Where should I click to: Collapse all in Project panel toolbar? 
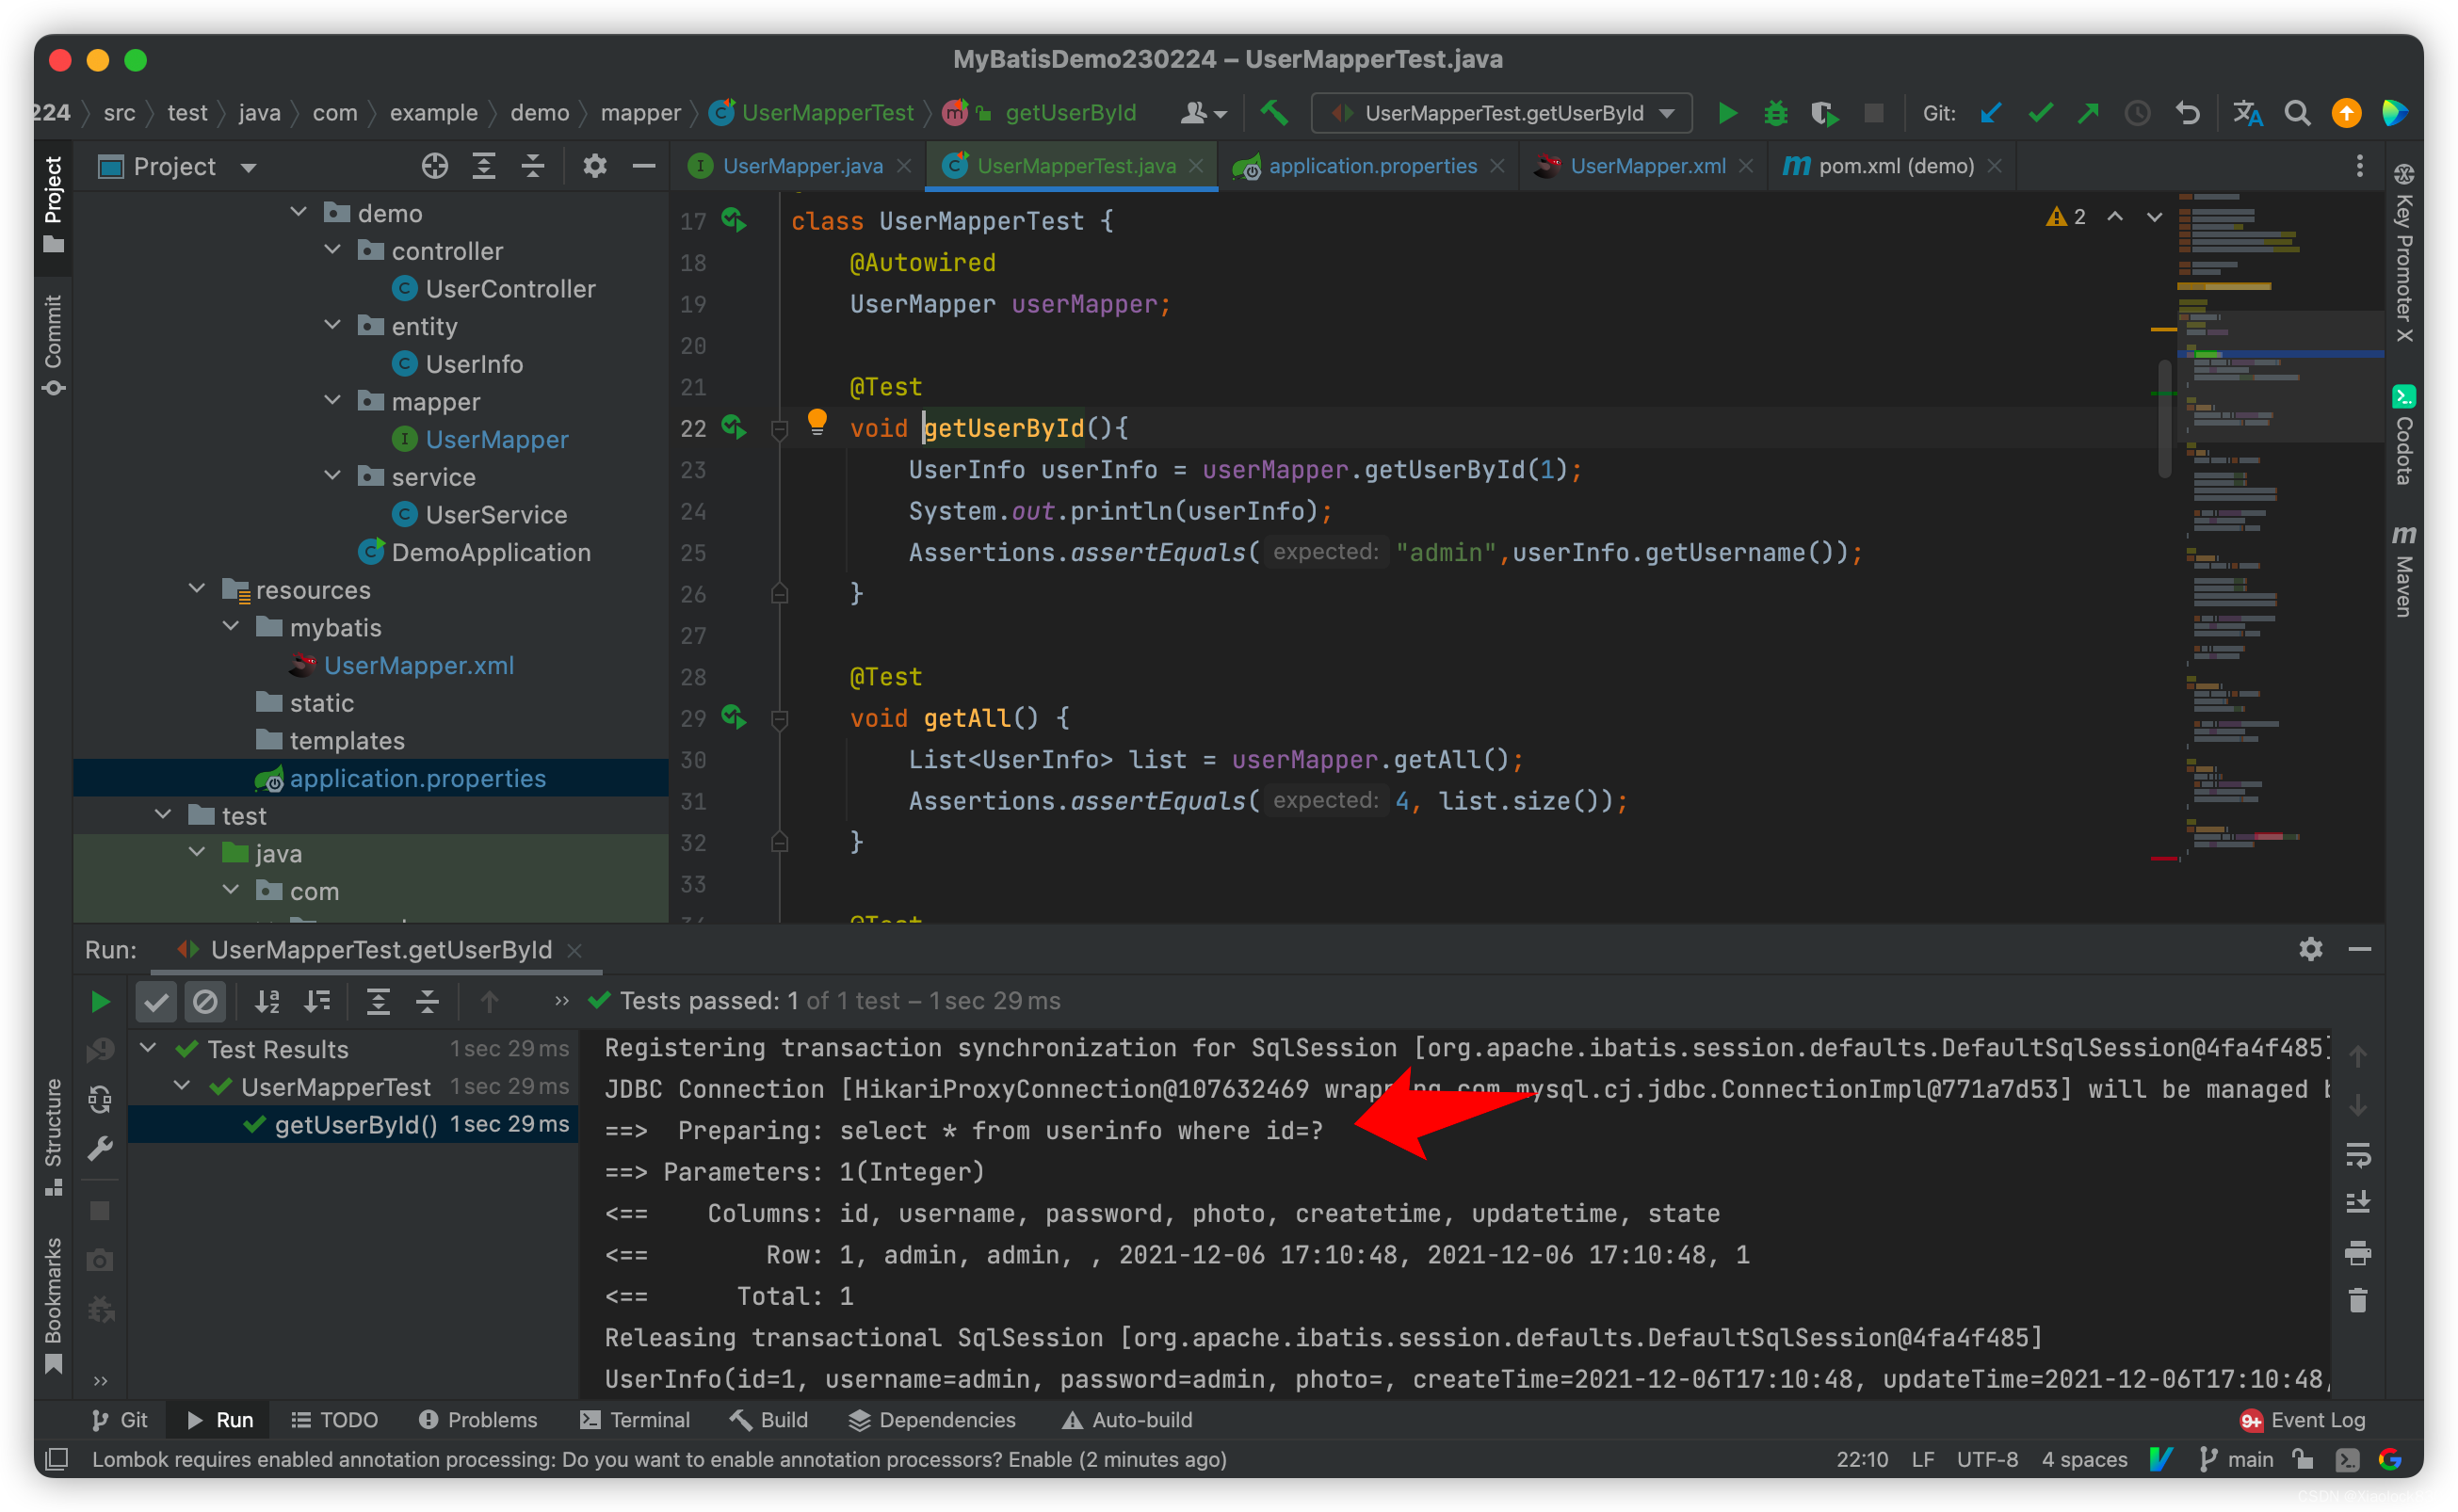(x=533, y=166)
